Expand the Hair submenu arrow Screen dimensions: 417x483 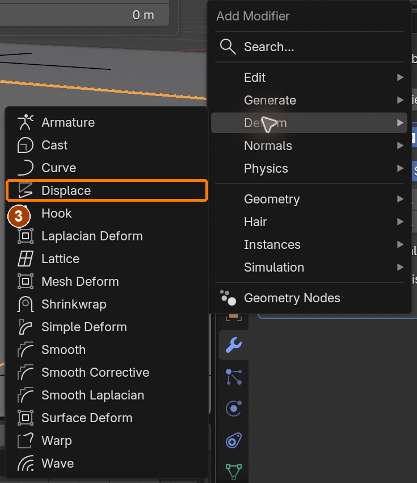click(400, 222)
